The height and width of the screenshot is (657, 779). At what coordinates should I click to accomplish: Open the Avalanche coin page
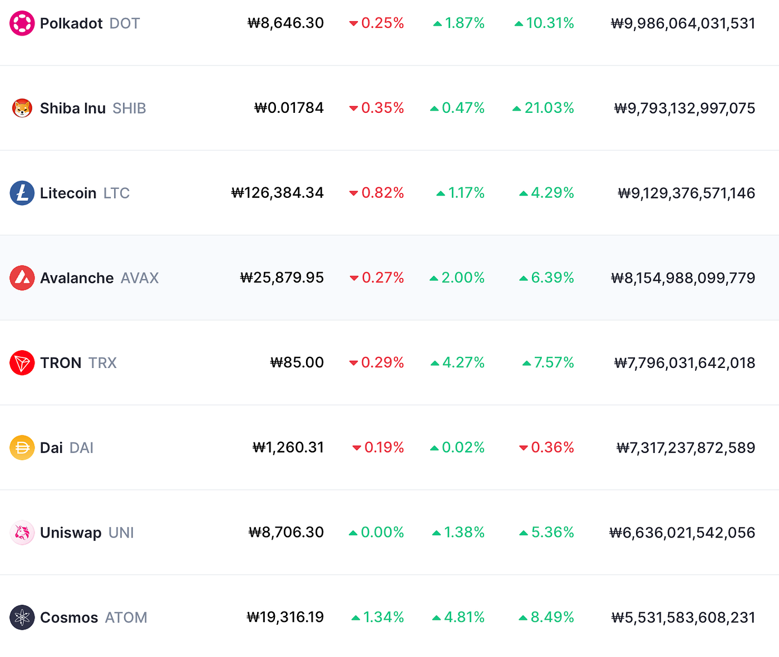pyautogui.click(x=77, y=278)
